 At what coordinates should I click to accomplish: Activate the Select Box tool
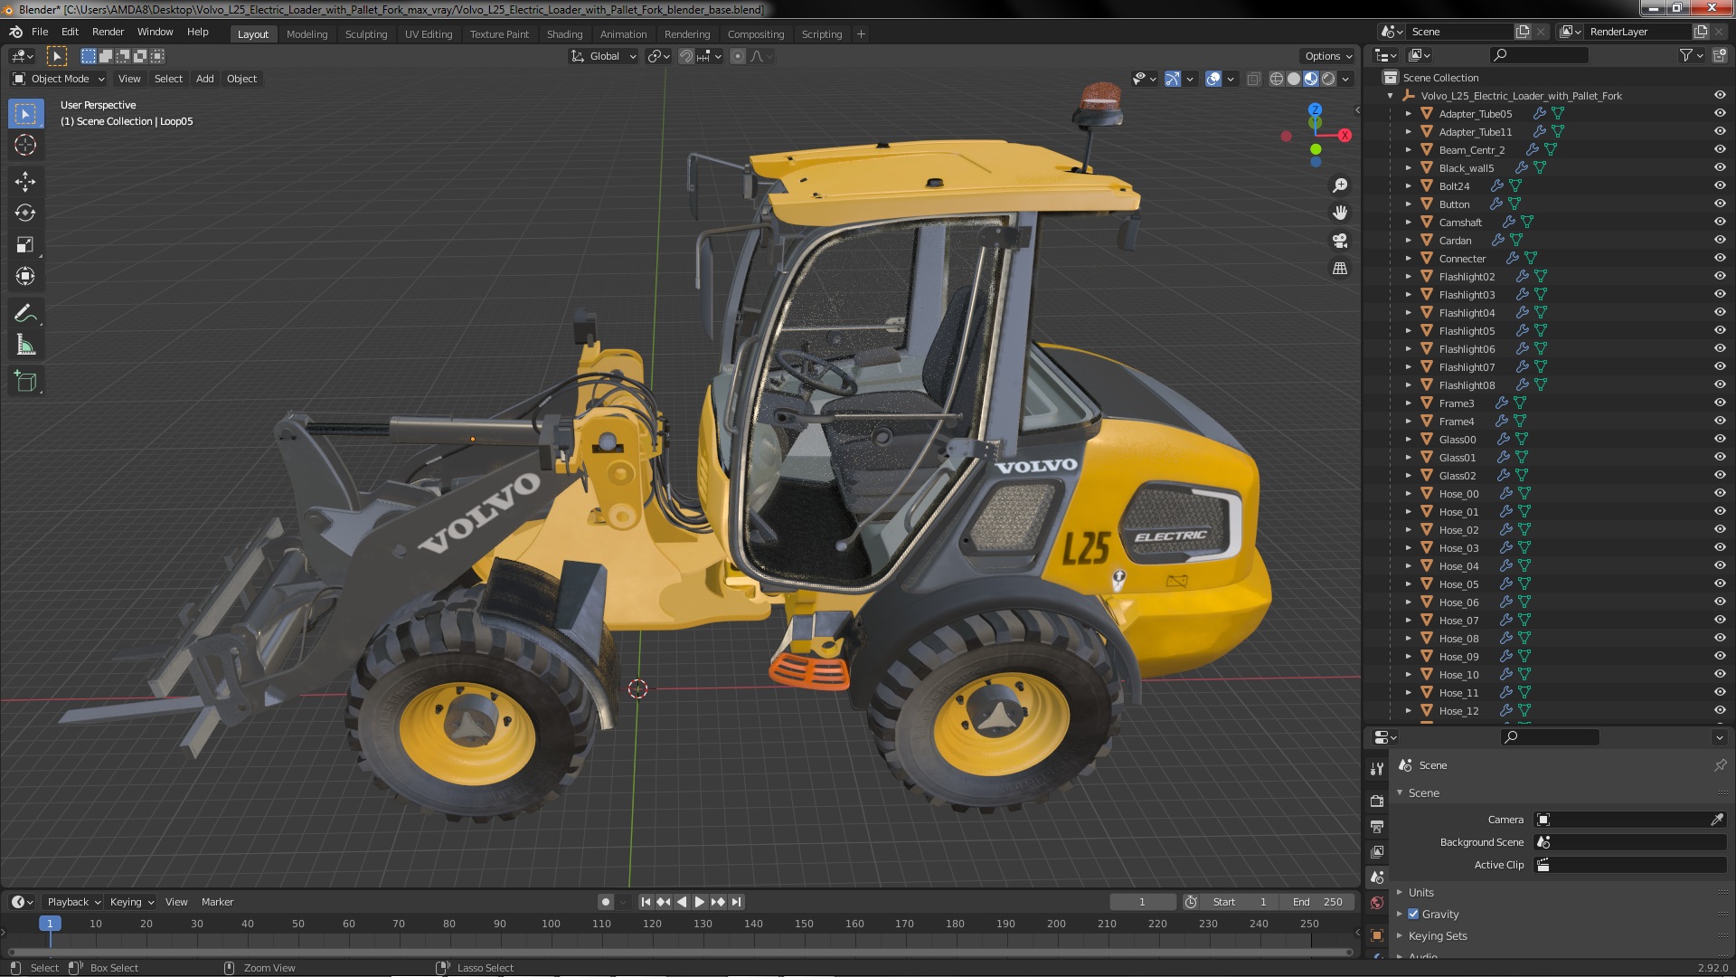pos(25,113)
